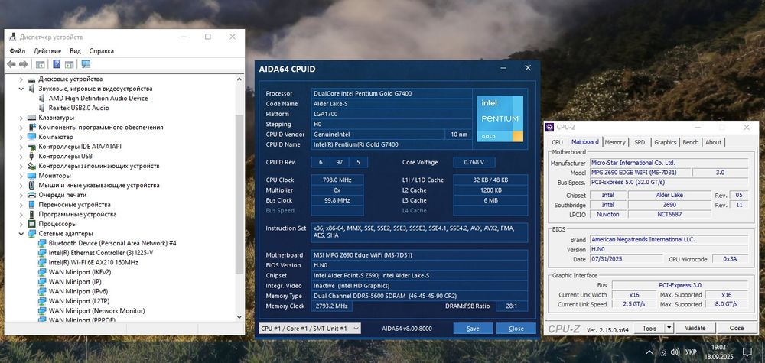The height and width of the screenshot is (363, 765).
Task: Switch to About tab in CPU-Z
Action: point(713,142)
